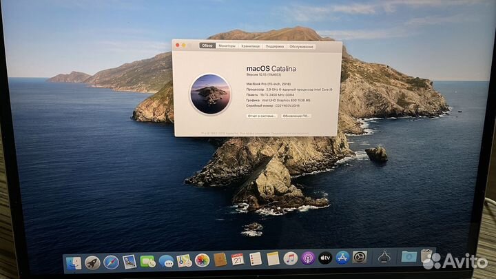This screenshot has width=496, height=279.
Task: Open Reminders list icon in Dock
Action: [x=256, y=259]
